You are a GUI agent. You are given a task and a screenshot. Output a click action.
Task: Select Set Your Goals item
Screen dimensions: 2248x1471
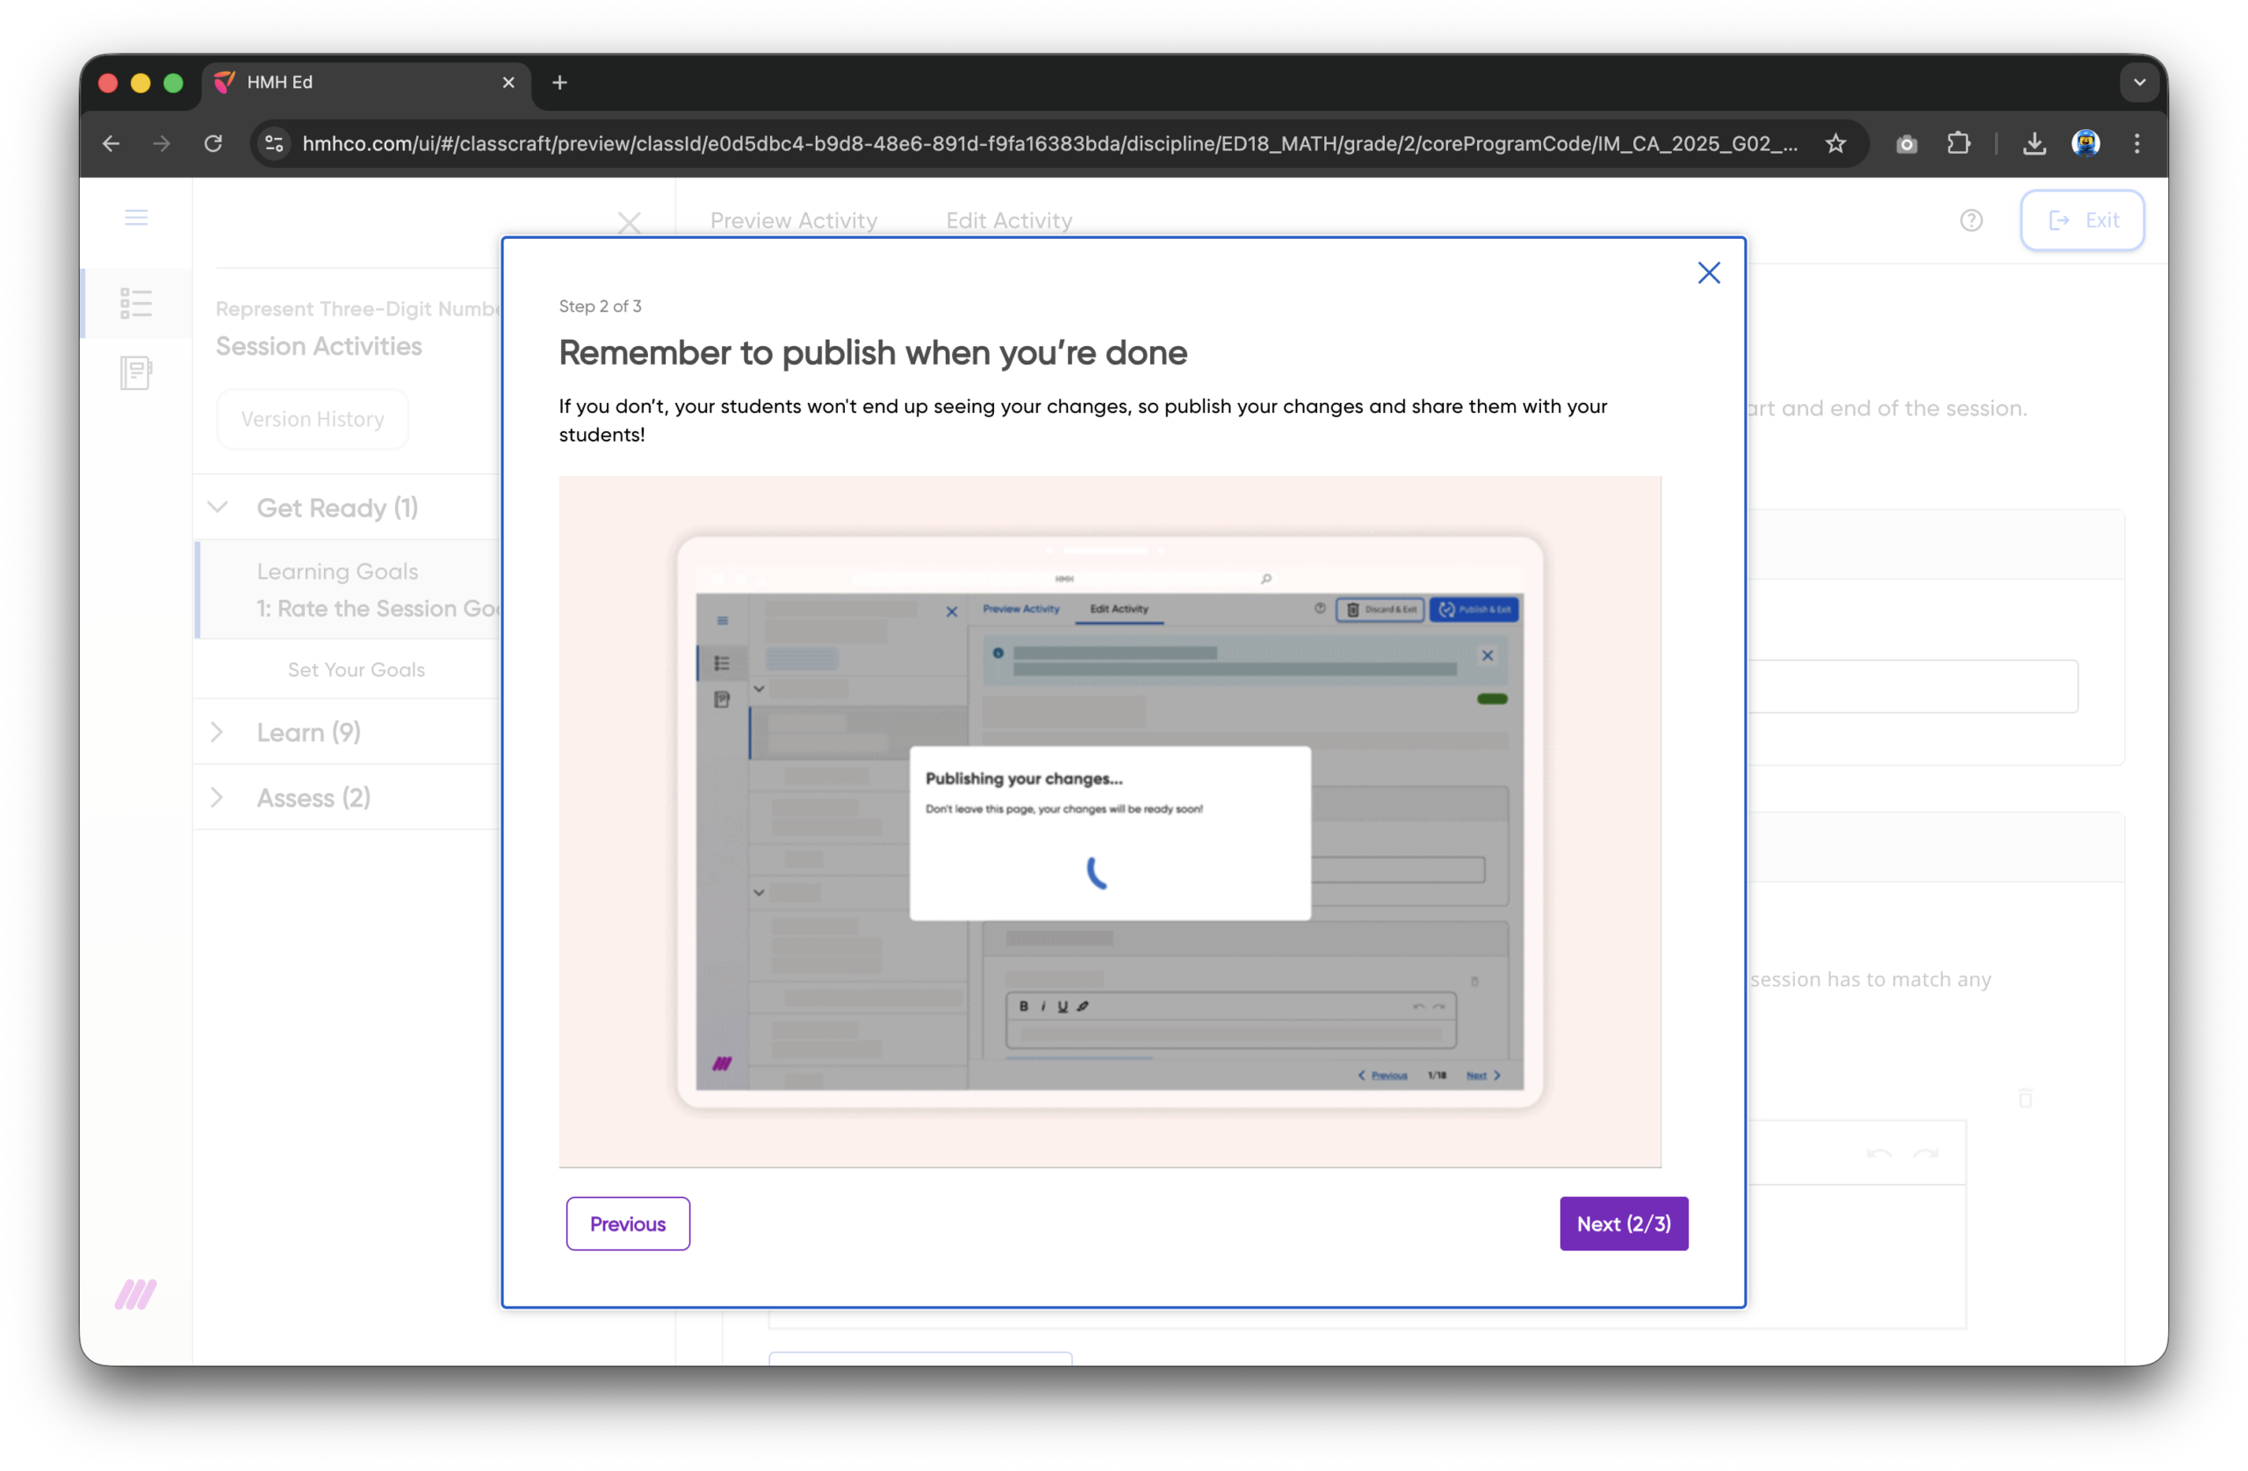[357, 669]
